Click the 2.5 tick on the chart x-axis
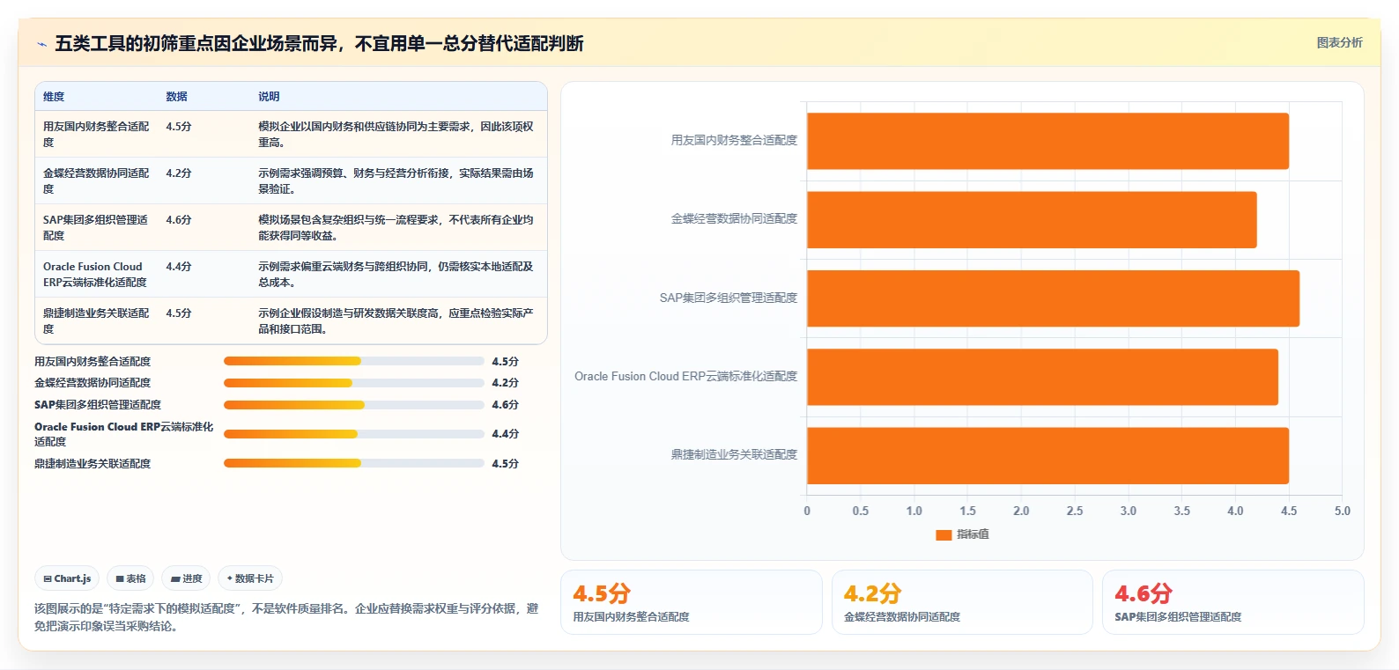 [x=1075, y=511]
